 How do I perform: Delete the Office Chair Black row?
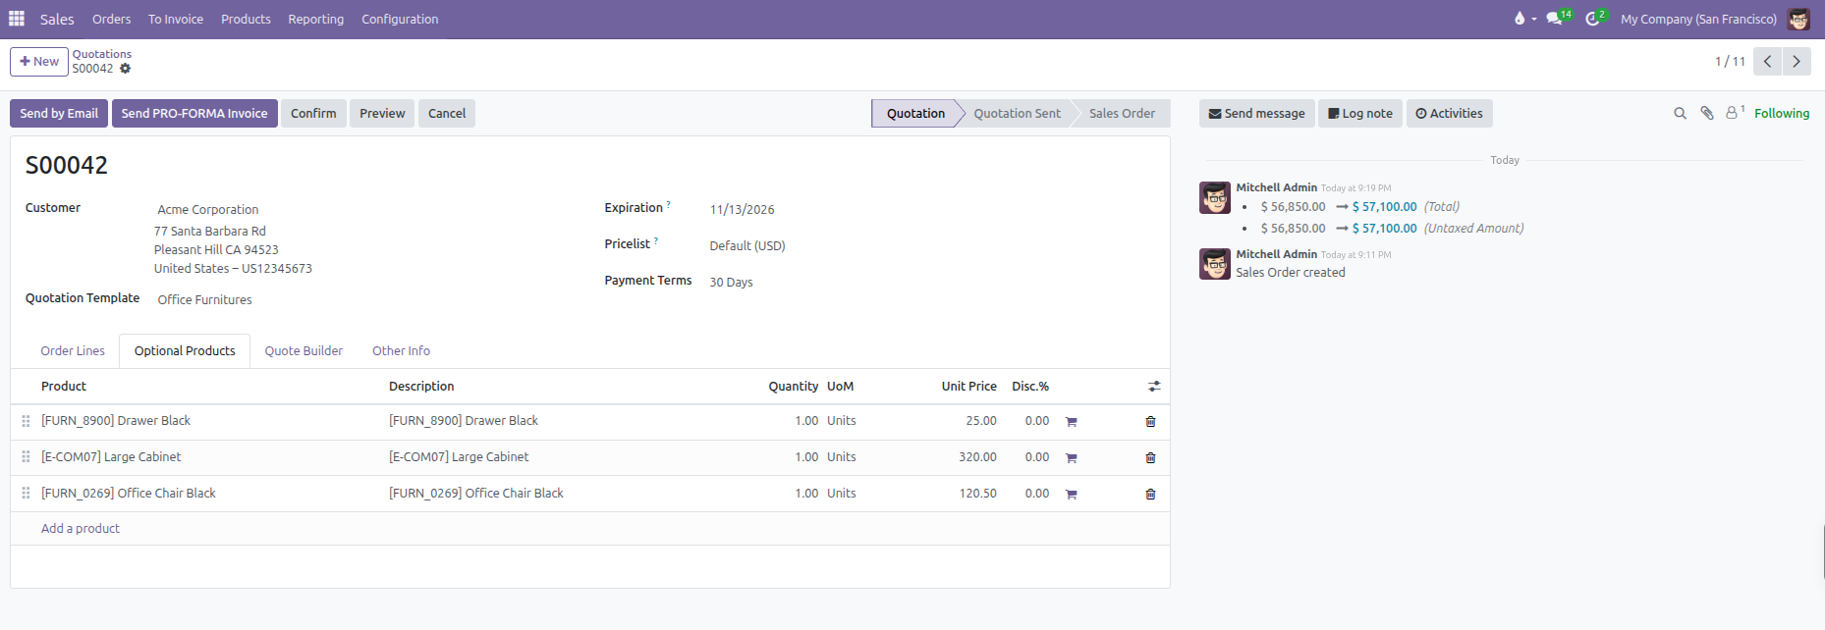(x=1150, y=495)
